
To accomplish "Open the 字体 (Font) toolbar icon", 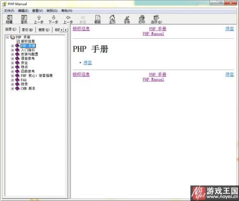I will (127, 18).
